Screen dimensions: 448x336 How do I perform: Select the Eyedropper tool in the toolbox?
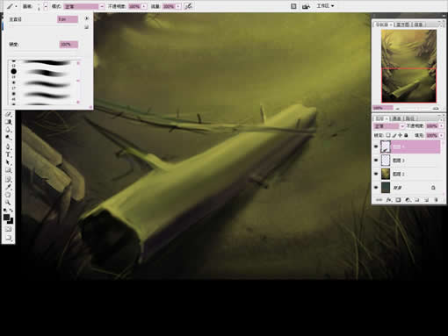(x=8, y=187)
